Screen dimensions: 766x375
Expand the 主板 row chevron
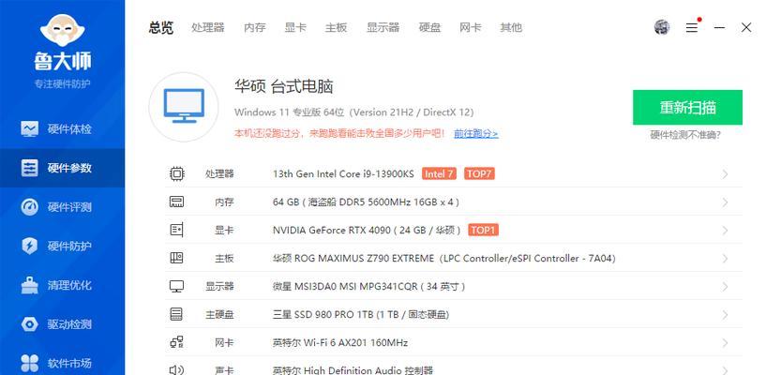[725, 259]
